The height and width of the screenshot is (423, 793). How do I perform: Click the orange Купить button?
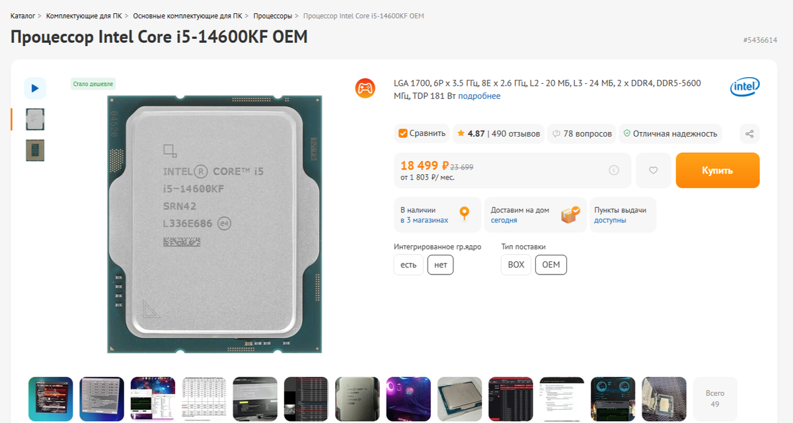click(x=718, y=170)
